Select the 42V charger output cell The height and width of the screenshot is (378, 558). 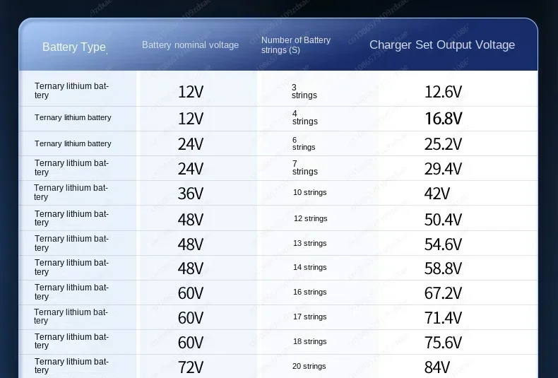(437, 194)
